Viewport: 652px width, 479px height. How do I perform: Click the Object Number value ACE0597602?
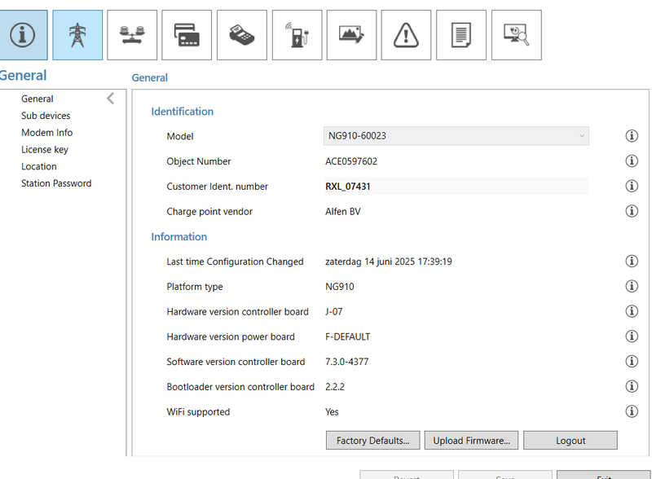coord(351,161)
